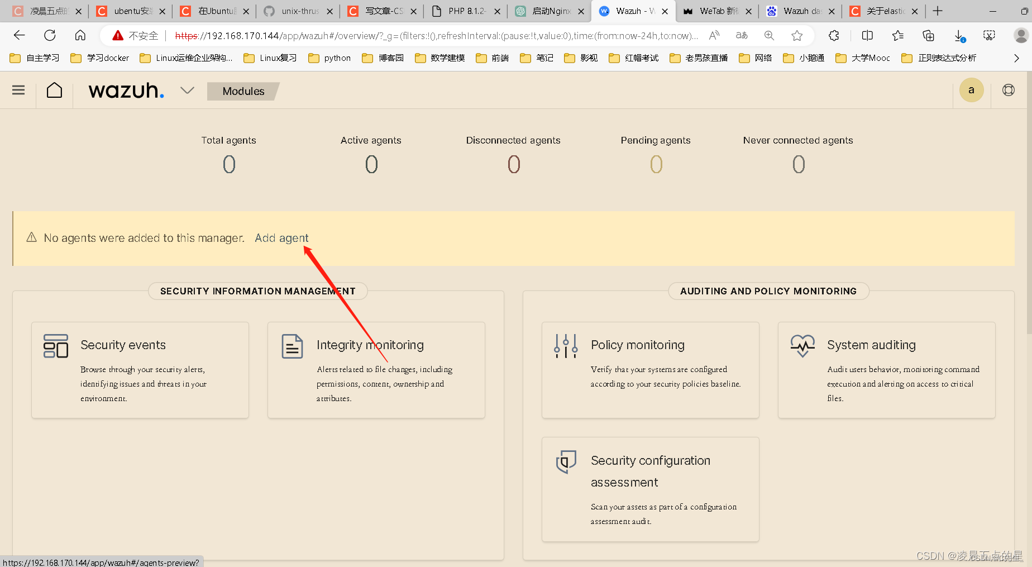Click the Add agent link
1032x567 pixels.
point(281,238)
